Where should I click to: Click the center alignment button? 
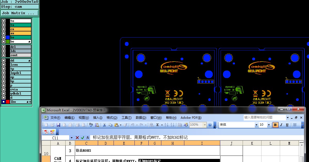coord(295,125)
